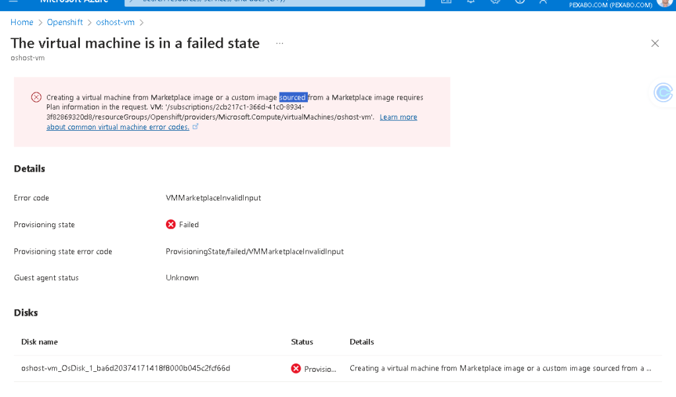Click the 'Status' column header

[302, 342]
